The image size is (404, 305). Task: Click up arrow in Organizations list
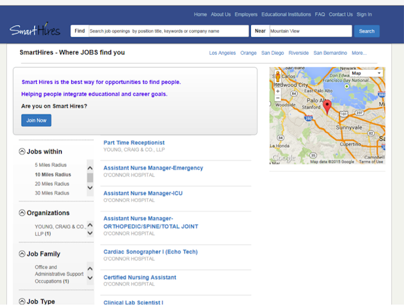point(90,225)
